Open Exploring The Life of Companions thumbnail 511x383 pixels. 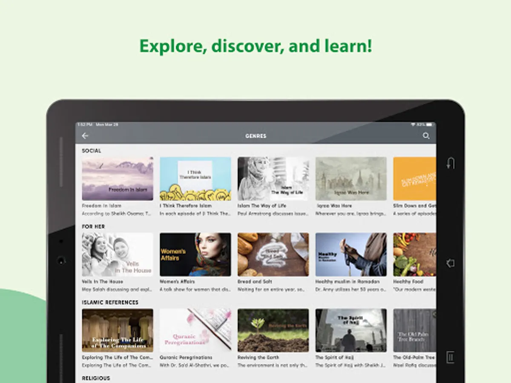pos(118,330)
